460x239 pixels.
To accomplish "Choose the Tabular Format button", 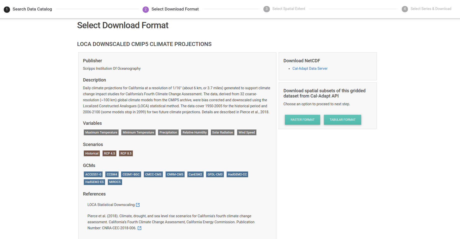I will [x=342, y=120].
